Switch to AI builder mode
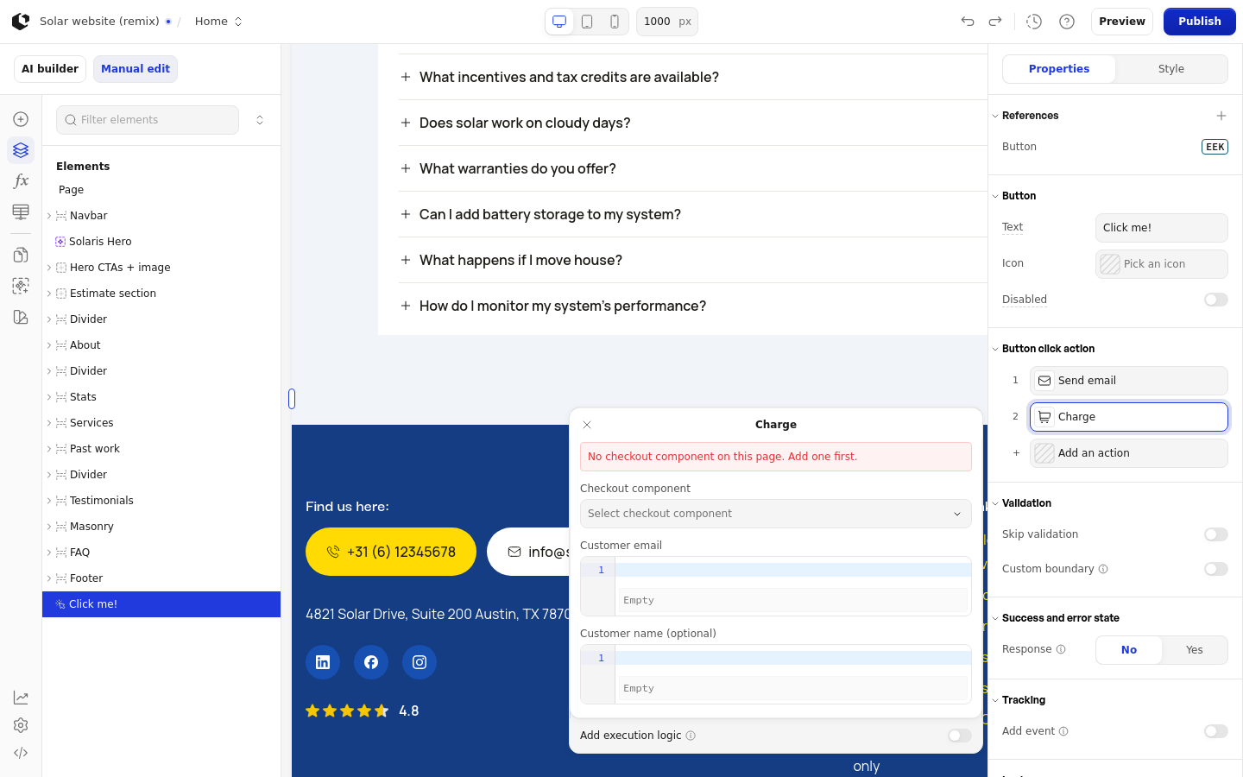1243x777 pixels. (50, 69)
